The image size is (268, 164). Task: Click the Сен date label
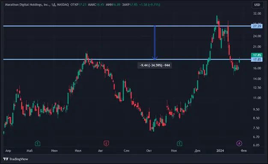coord(126,151)
